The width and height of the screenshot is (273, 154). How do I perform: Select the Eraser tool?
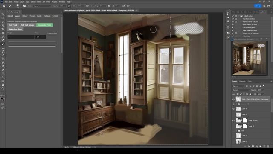(x=3, y=55)
